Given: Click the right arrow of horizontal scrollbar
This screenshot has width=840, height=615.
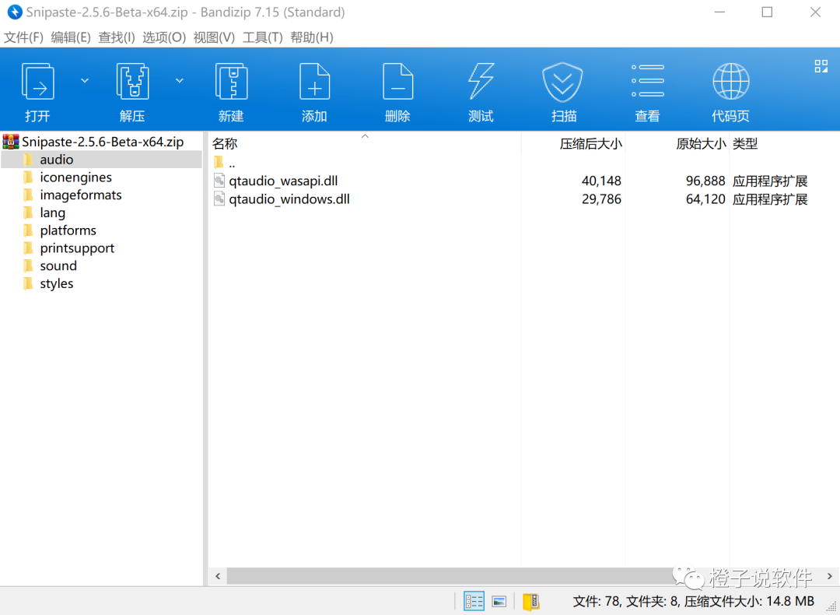Looking at the screenshot, I should pos(830,576).
